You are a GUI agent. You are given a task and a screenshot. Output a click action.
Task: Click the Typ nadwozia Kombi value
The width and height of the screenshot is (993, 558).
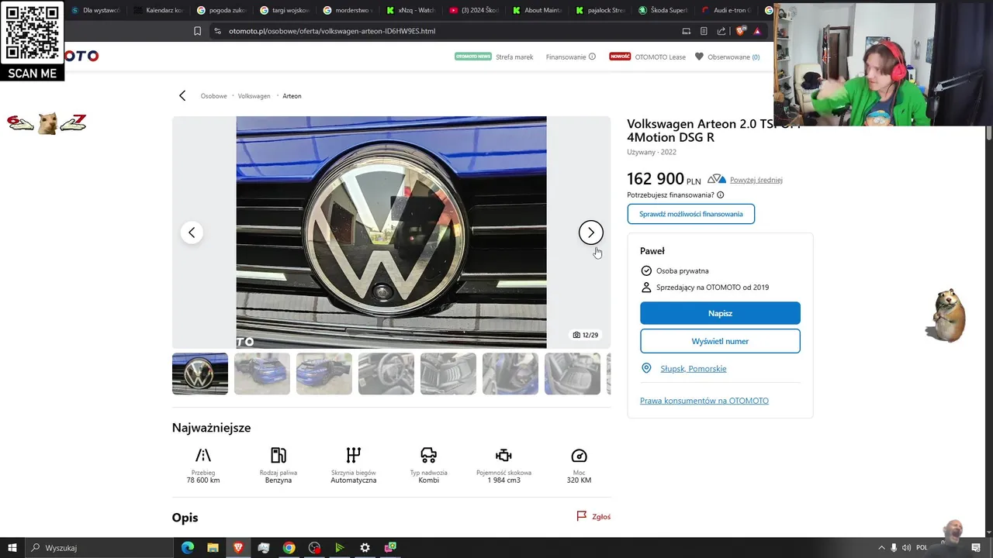[429, 480]
